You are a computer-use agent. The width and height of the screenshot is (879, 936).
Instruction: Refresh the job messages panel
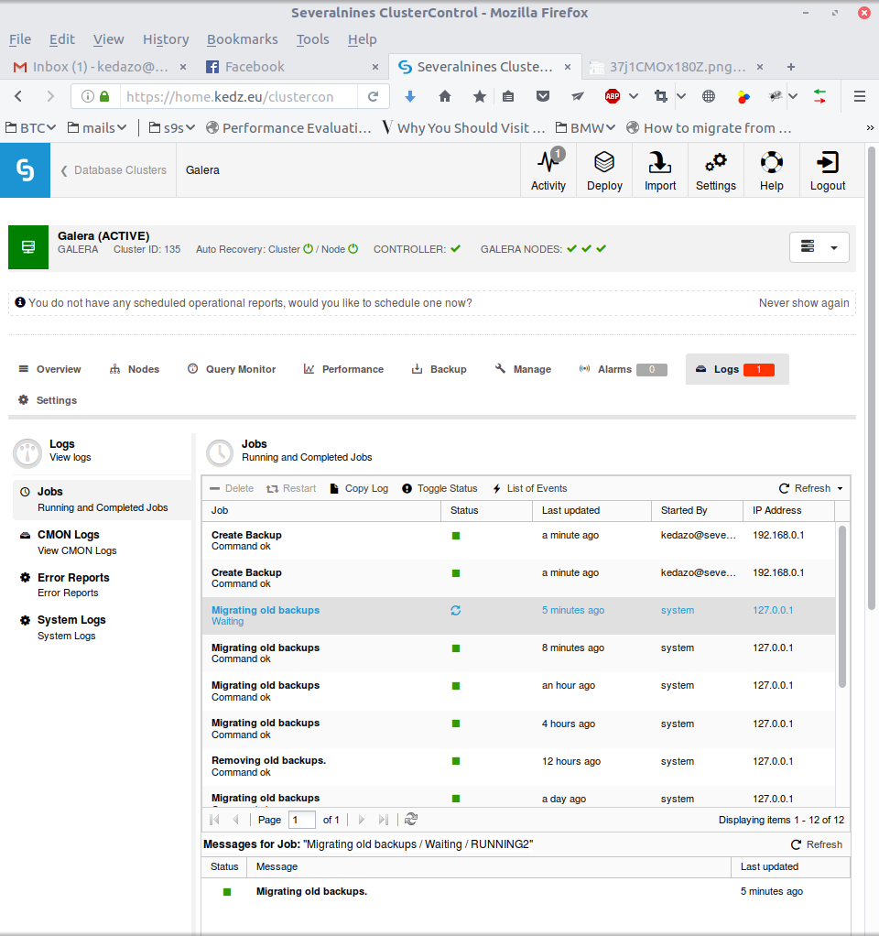tap(817, 844)
